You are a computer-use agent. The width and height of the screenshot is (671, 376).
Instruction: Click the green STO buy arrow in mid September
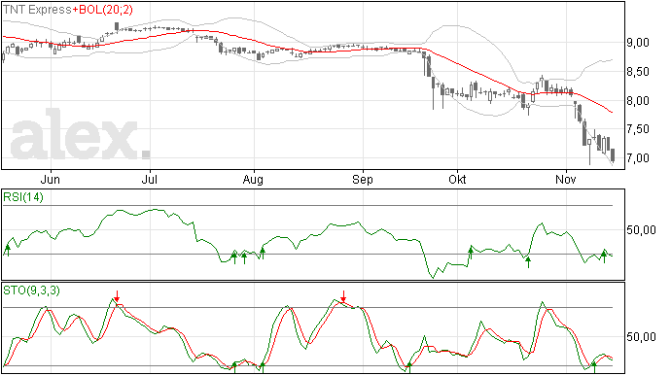pyautogui.click(x=409, y=367)
